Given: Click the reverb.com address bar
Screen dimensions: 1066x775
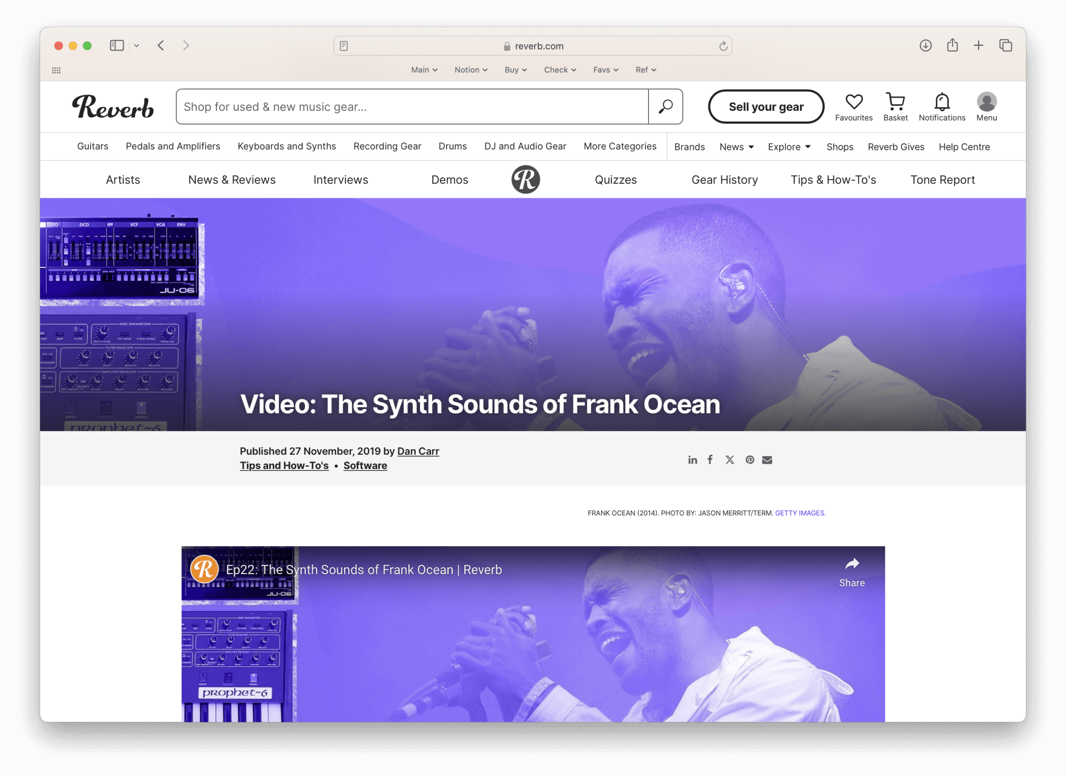Looking at the screenshot, I should tap(533, 46).
